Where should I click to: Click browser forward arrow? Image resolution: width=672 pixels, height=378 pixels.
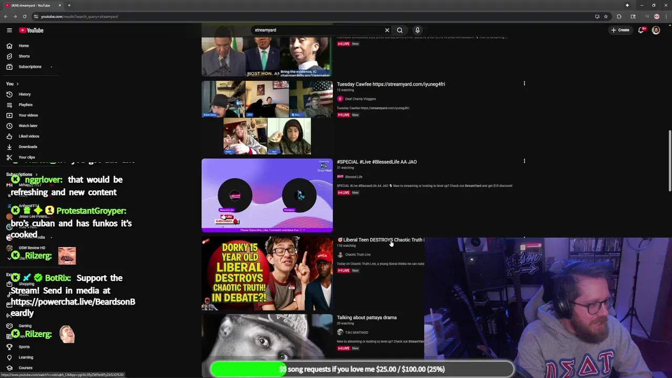pyautogui.click(x=15, y=16)
